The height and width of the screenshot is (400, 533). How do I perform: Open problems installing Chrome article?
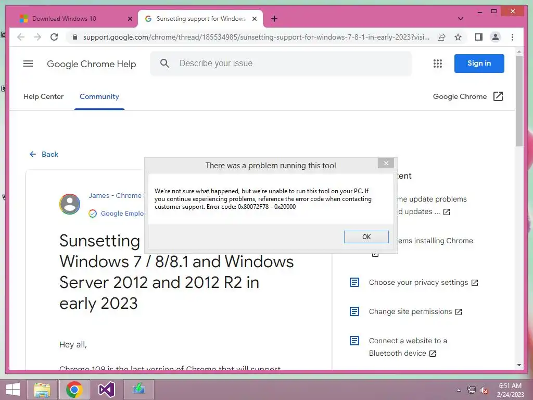[436, 241]
